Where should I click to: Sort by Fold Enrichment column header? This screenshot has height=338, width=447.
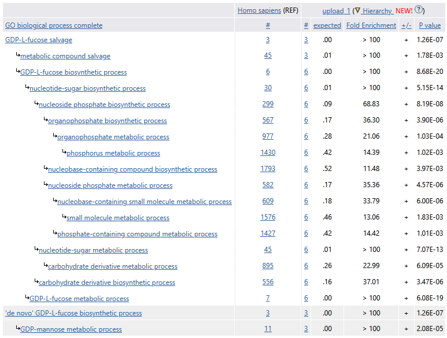(x=371, y=25)
